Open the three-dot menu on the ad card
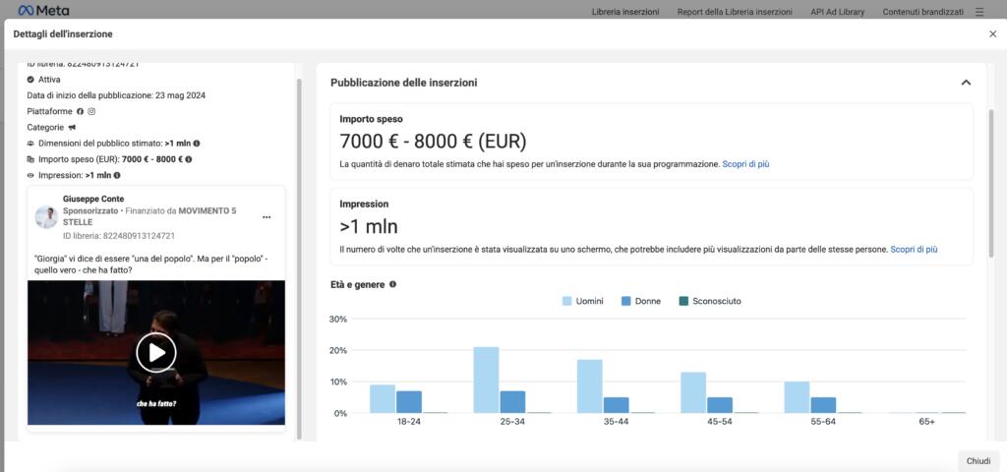The image size is (1007, 472). coord(267,217)
